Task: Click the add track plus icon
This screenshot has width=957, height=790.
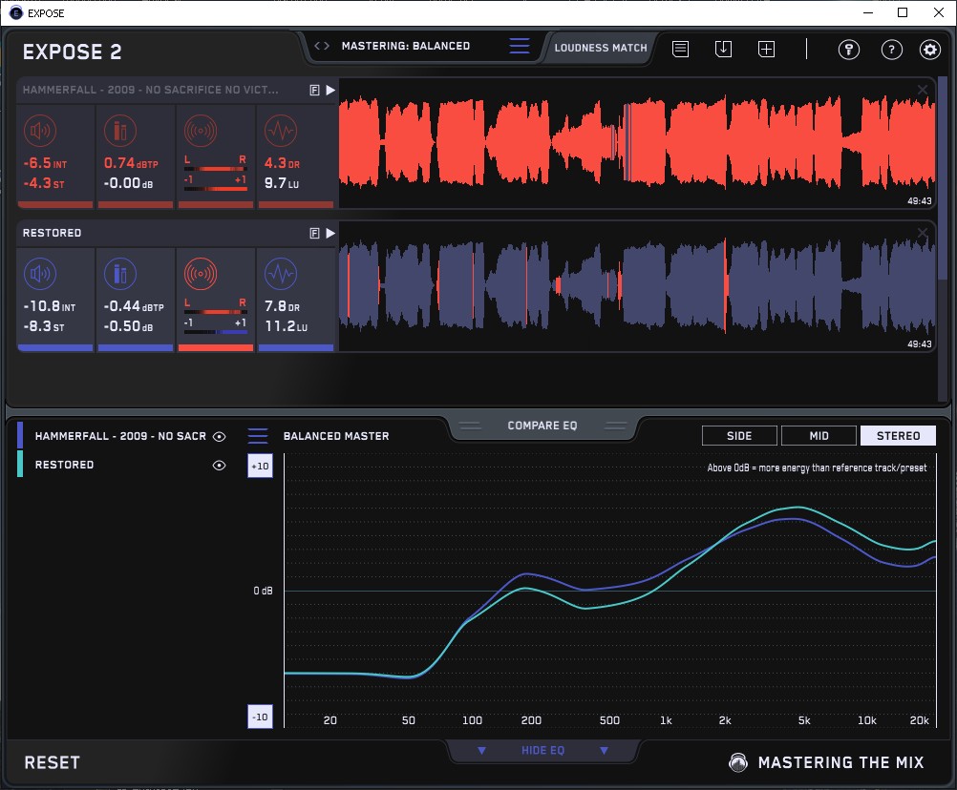Action: tap(766, 49)
